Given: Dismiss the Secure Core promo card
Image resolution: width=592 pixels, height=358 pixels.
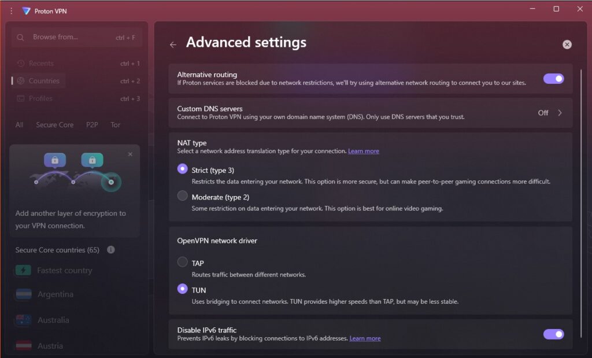Looking at the screenshot, I should point(130,154).
